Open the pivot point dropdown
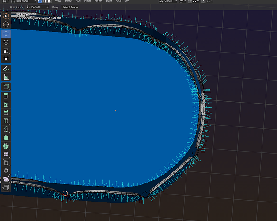The height and width of the screenshot is (221, 277). pyautogui.click(x=182, y=1)
